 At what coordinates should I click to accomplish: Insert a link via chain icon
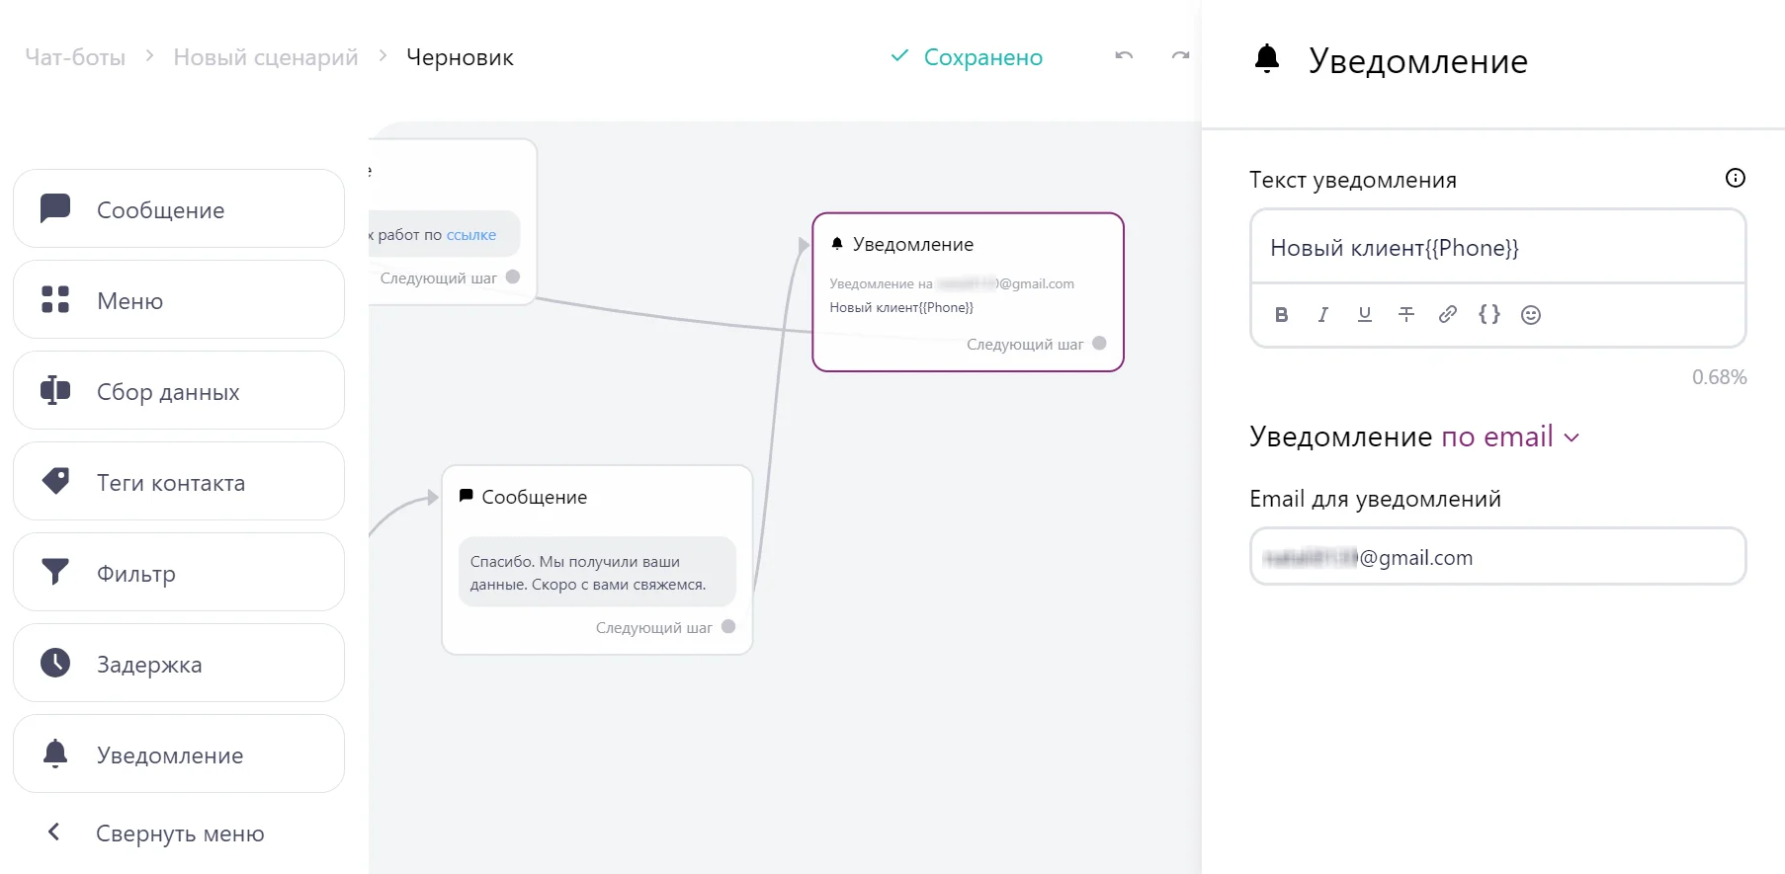pos(1447,315)
